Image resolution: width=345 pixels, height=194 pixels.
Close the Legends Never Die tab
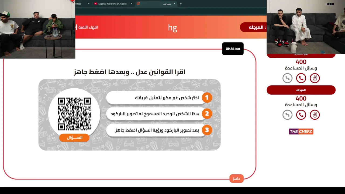coord(132,4)
